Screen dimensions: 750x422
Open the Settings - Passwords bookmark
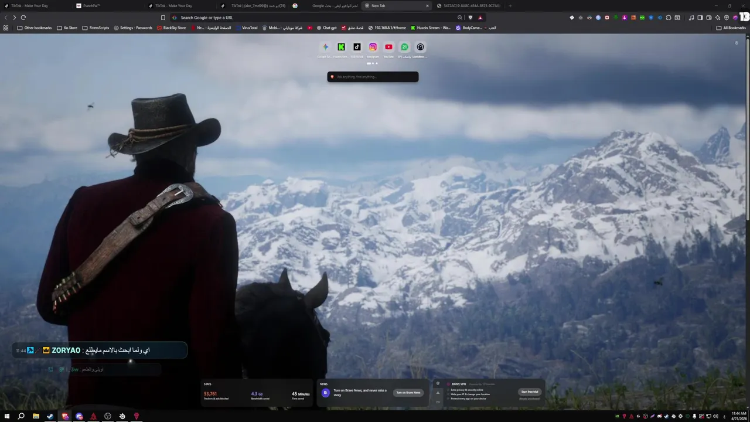[x=133, y=28]
